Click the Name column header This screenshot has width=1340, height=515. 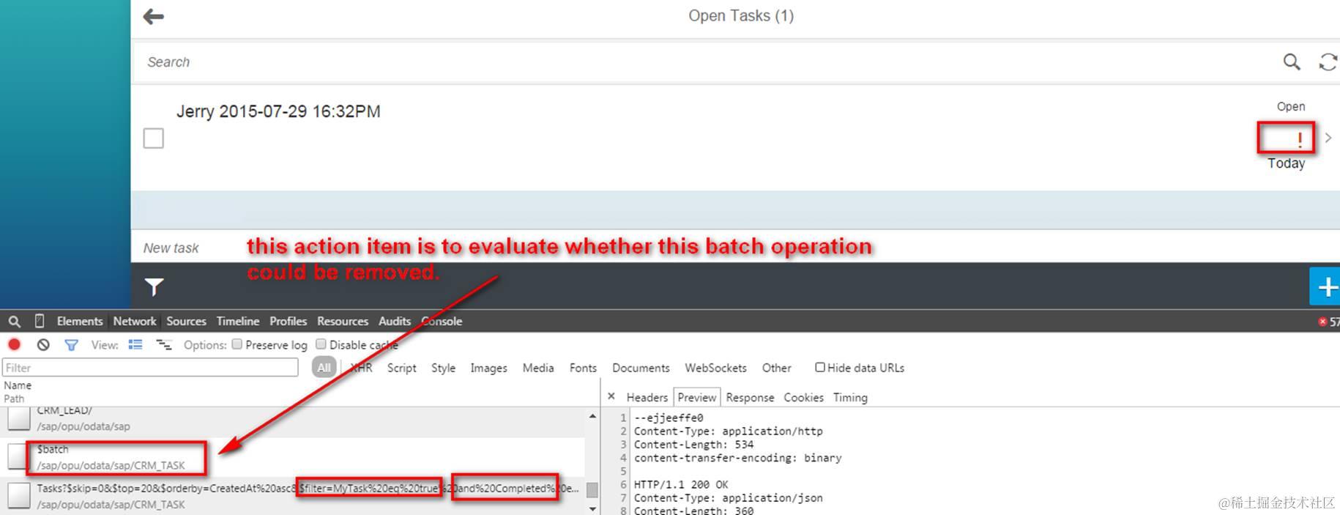coord(18,385)
